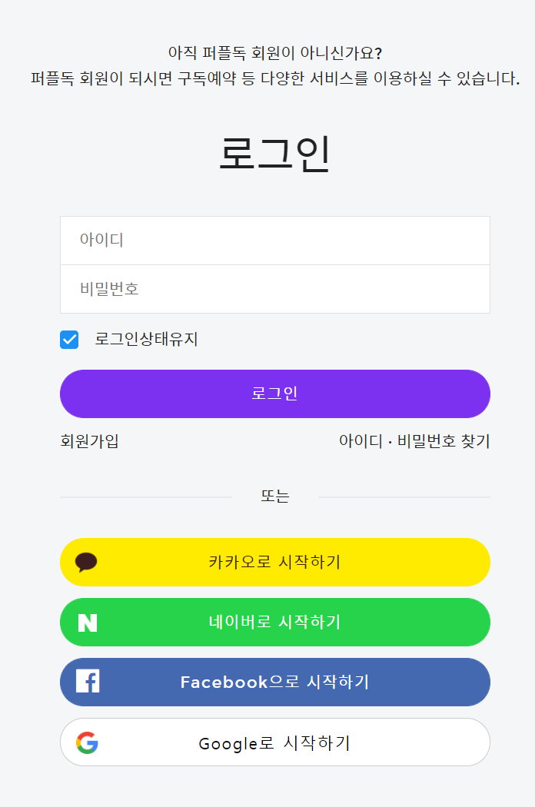Open the 회원가입 link

click(89, 441)
